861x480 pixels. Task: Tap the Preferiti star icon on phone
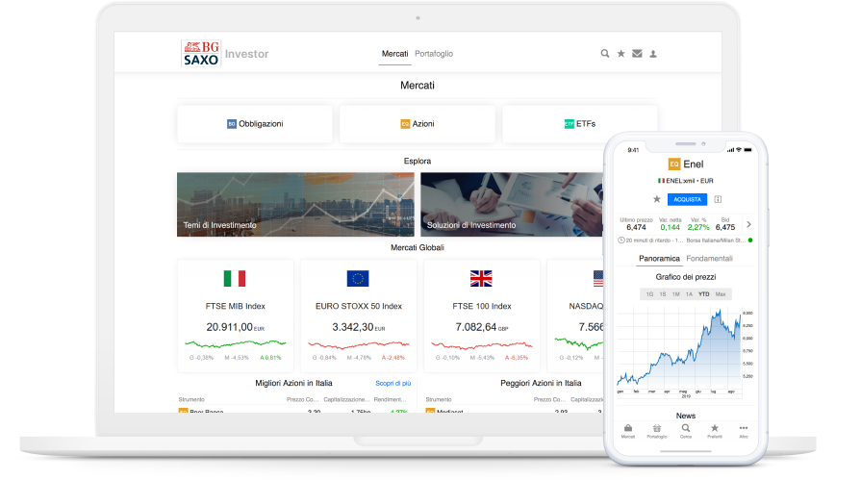click(715, 428)
